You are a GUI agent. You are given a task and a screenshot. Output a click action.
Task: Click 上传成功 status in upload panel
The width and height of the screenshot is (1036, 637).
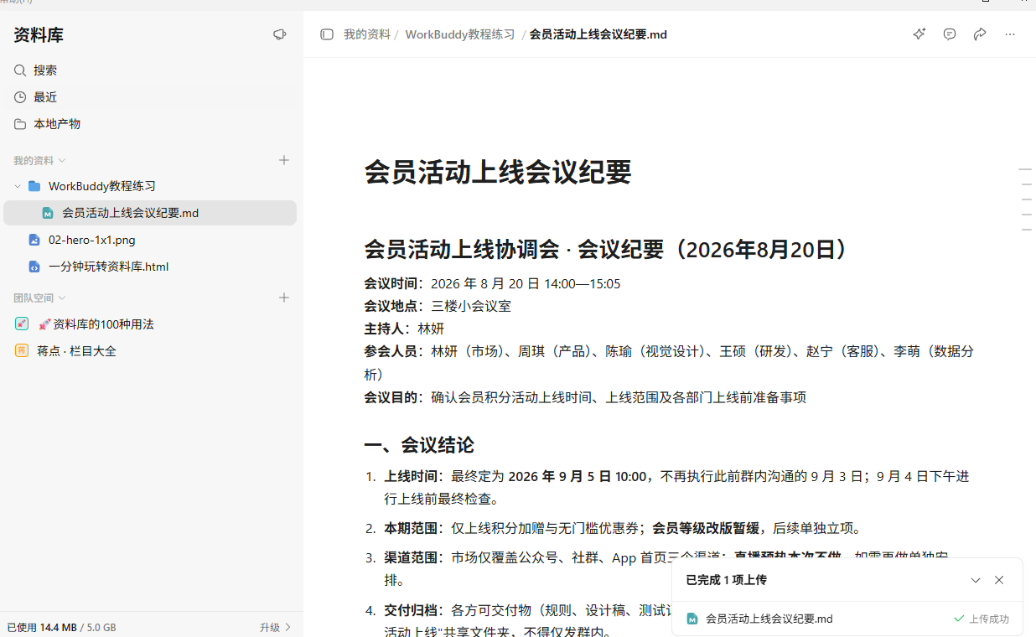[x=982, y=619]
